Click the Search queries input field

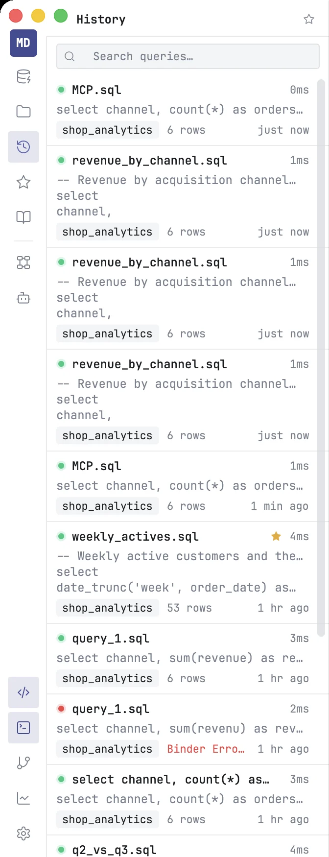click(x=188, y=56)
